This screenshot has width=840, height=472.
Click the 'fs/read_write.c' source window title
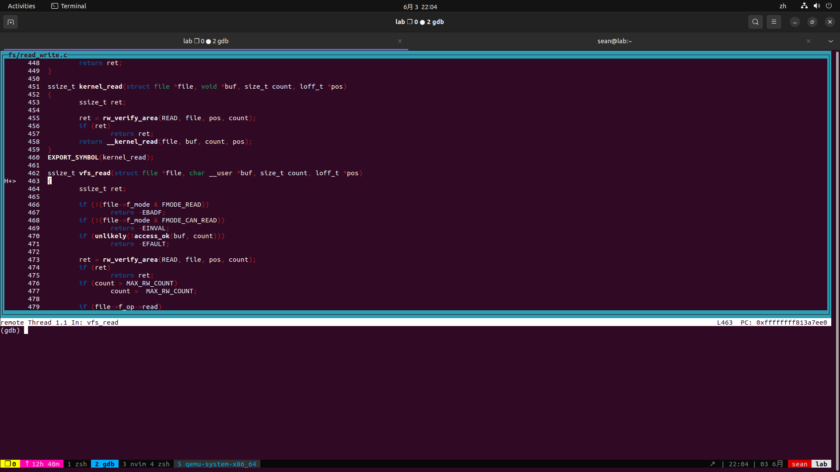tap(38, 55)
